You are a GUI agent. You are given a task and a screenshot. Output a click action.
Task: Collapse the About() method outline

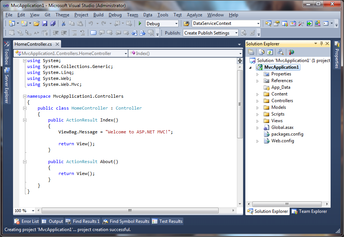25,162
